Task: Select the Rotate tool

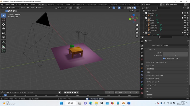Action: click(x=4, y=29)
